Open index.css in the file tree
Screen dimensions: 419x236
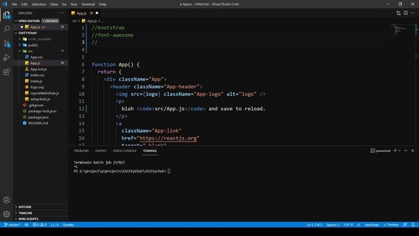pos(37,75)
